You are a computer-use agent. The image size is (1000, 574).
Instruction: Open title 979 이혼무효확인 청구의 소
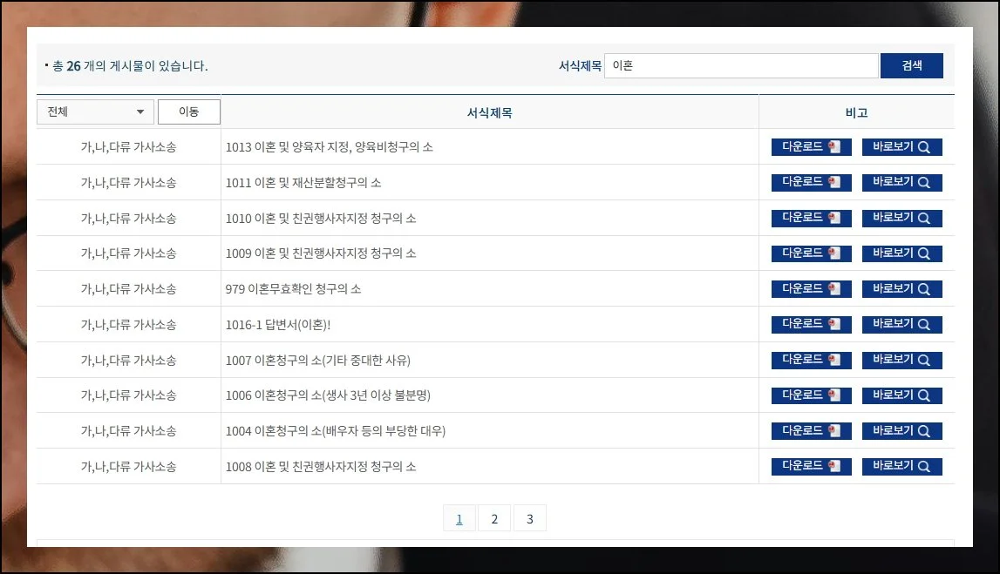(x=293, y=289)
